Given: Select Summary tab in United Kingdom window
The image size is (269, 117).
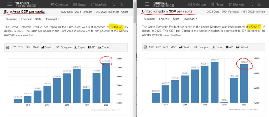Looking at the screenshot, I should [149, 19].
